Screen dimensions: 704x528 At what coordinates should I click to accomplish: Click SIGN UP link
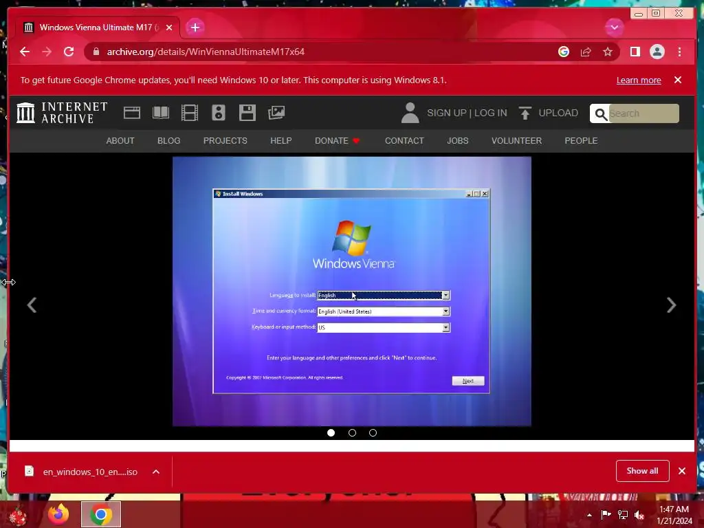447,113
